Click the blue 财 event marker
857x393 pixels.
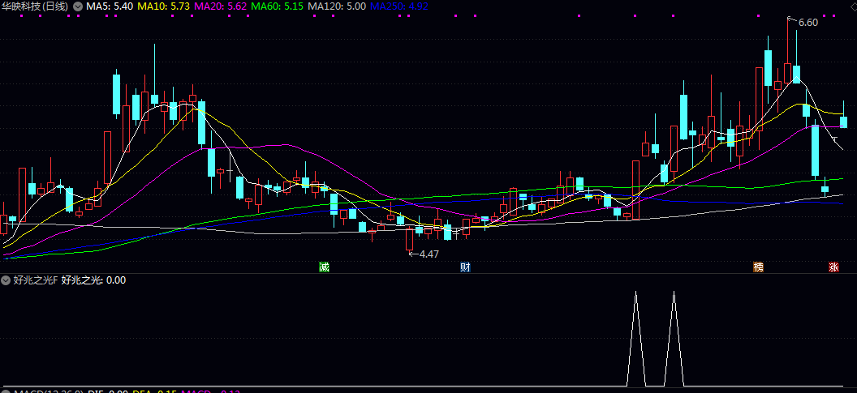pyautogui.click(x=465, y=267)
